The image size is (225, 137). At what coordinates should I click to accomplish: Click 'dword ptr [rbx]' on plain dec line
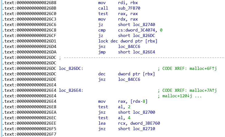136,74
